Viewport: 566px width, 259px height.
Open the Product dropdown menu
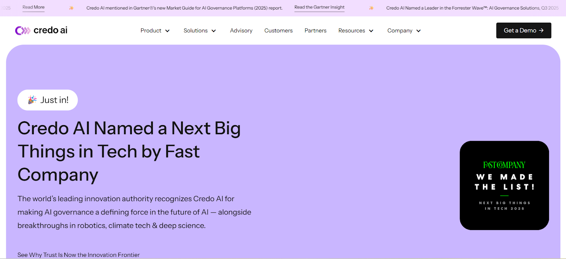pyautogui.click(x=155, y=31)
